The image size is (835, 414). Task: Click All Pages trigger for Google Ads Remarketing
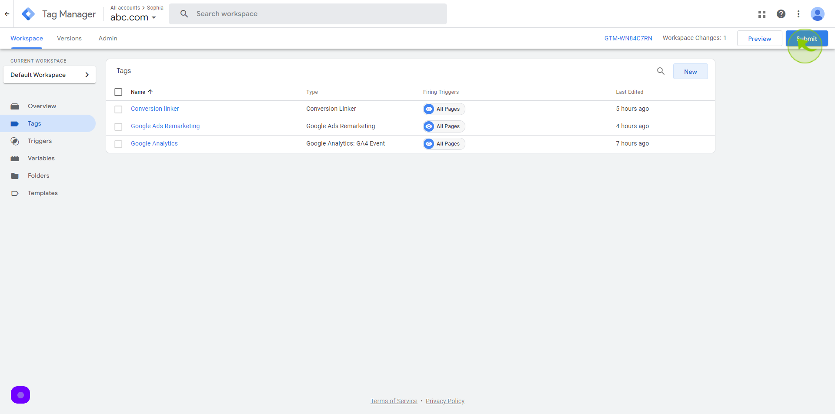coord(444,126)
